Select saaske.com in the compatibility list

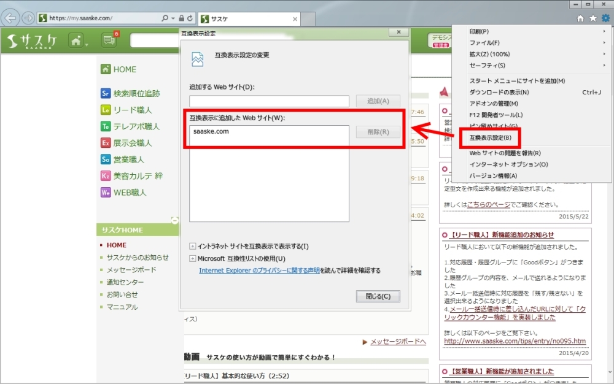[x=211, y=131]
